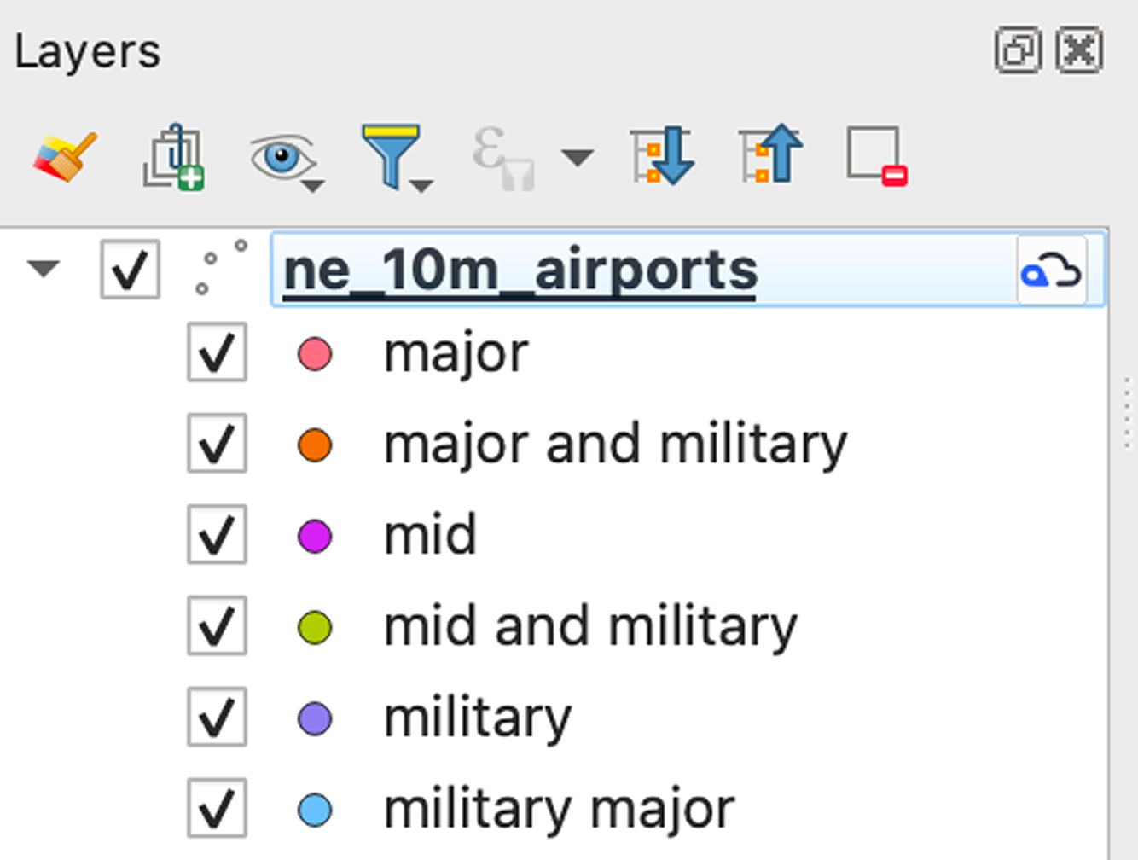
Task: Click Filter Legend by Expression icon
Action: point(502,157)
